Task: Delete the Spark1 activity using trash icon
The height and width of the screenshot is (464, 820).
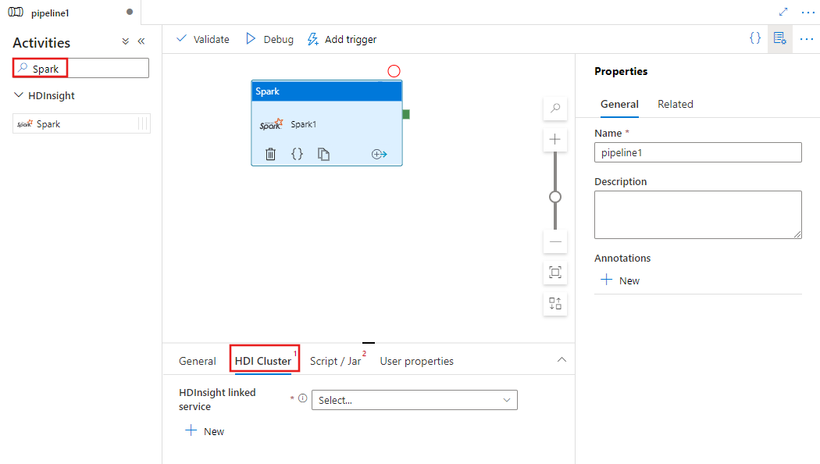Action: pos(270,154)
